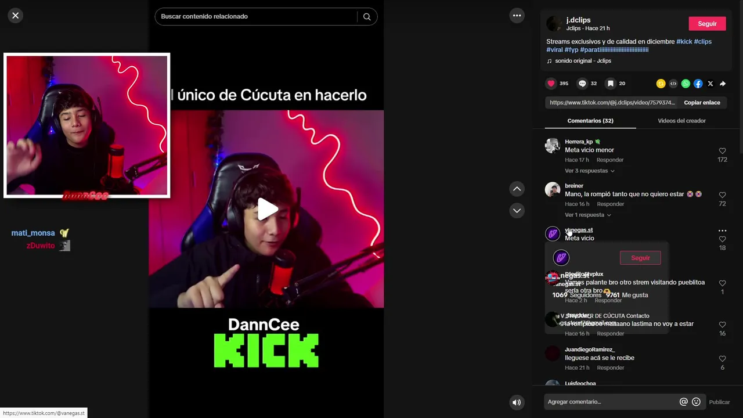
Task: Switch to Videos del creador tab
Action: (x=681, y=121)
